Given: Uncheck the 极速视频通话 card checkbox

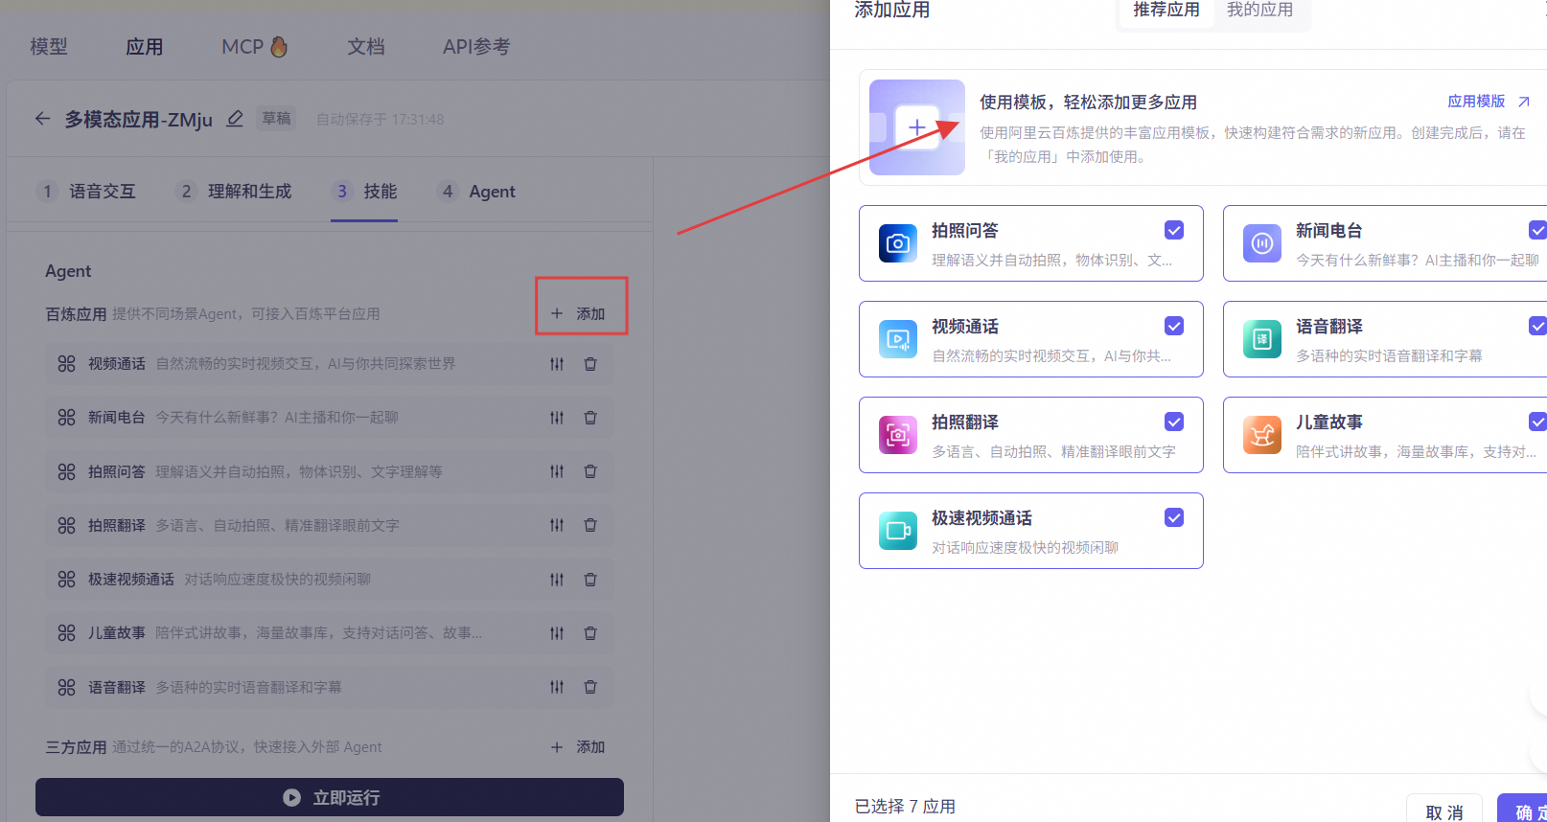Looking at the screenshot, I should click(1174, 517).
